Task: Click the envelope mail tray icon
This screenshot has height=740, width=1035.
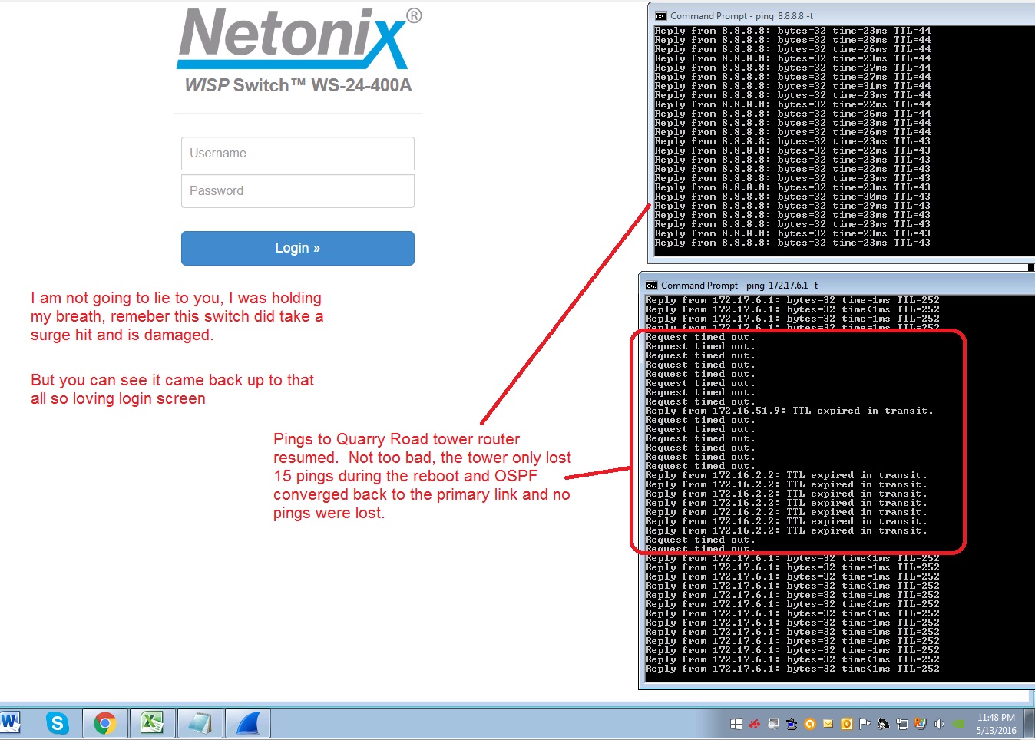Action: (828, 724)
